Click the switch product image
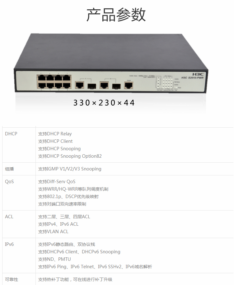Screen dimensions: 234x285 coord(111,63)
